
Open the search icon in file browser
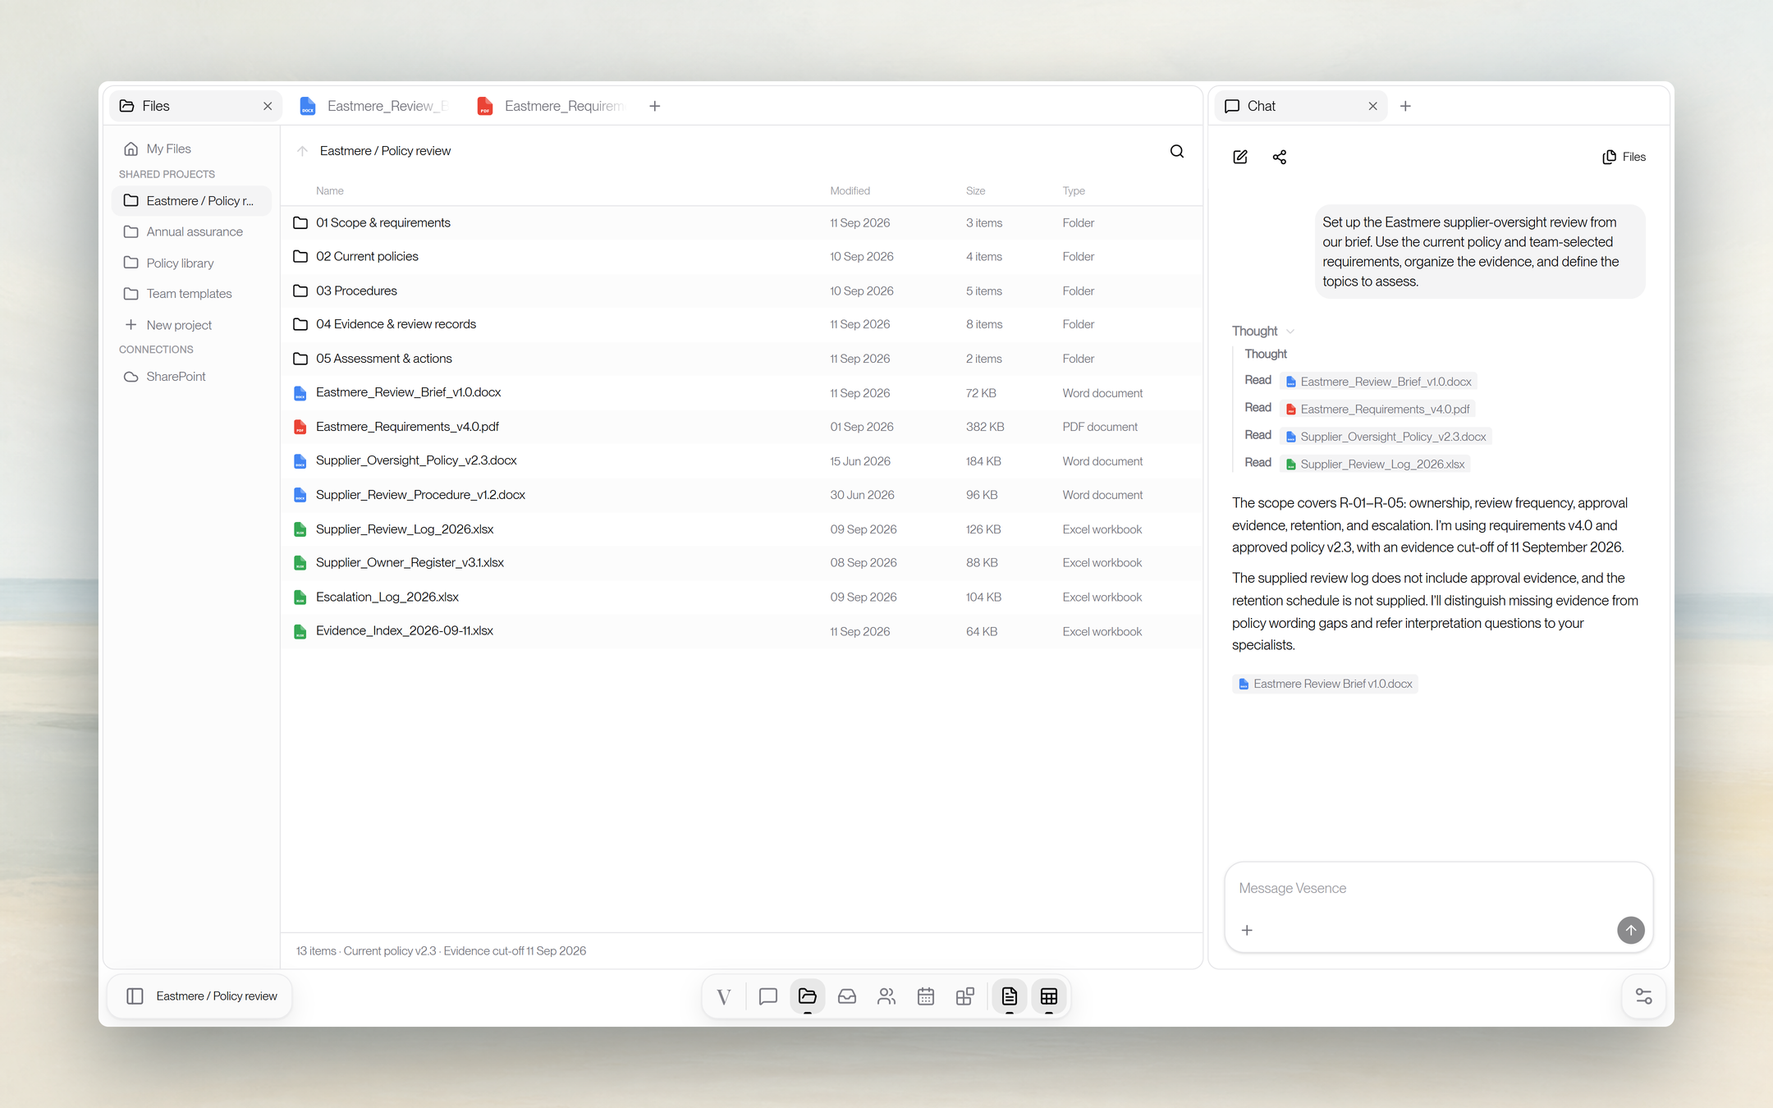click(x=1176, y=151)
